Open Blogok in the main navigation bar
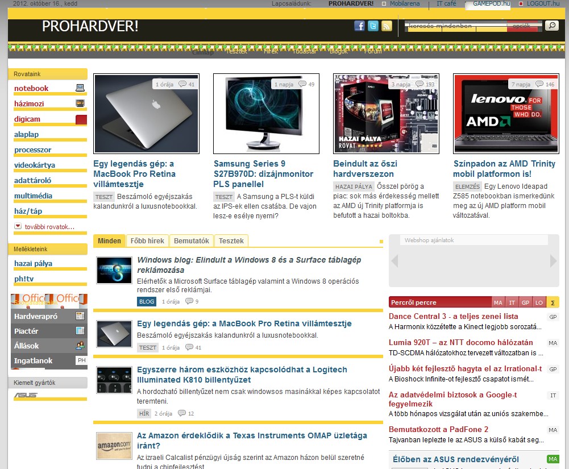The image size is (569, 469). point(339,52)
